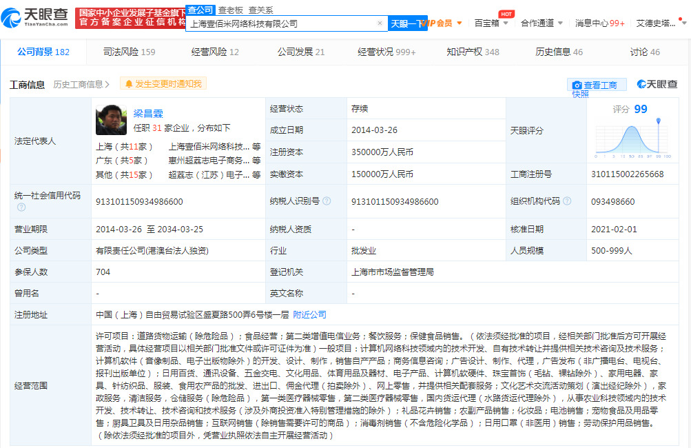The width and height of the screenshot is (691, 448).
Task: Open 上海壹佰米网络科技... company link
Action: pos(209,146)
